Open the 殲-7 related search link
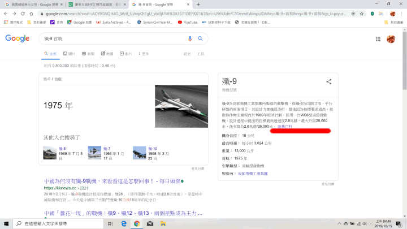This screenshot has height=229, width=407. coord(107,149)
